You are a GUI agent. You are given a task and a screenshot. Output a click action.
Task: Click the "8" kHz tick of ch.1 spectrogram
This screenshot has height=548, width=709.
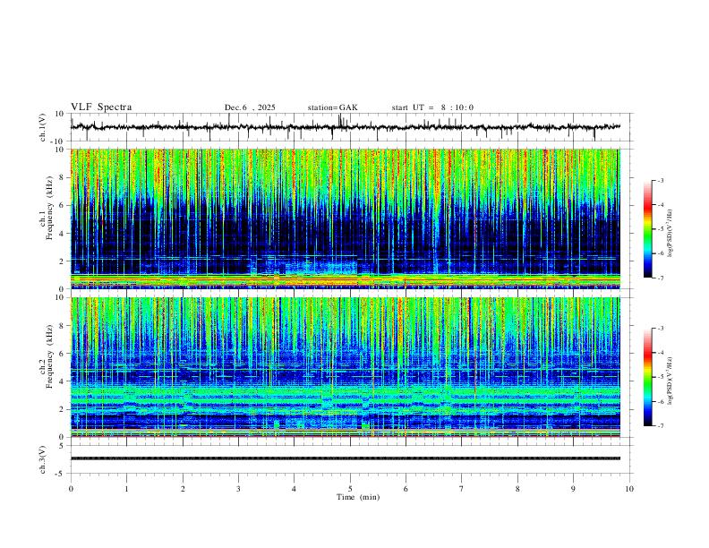(x=62, y=177)
